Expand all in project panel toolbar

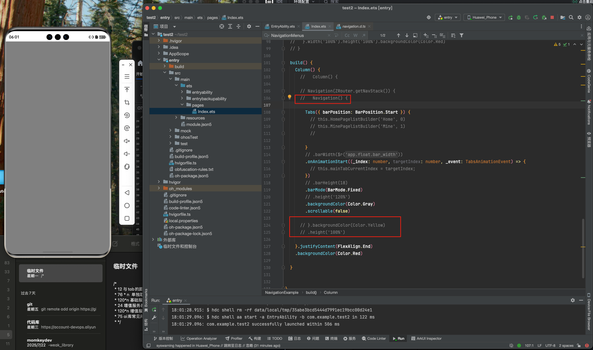230,26
